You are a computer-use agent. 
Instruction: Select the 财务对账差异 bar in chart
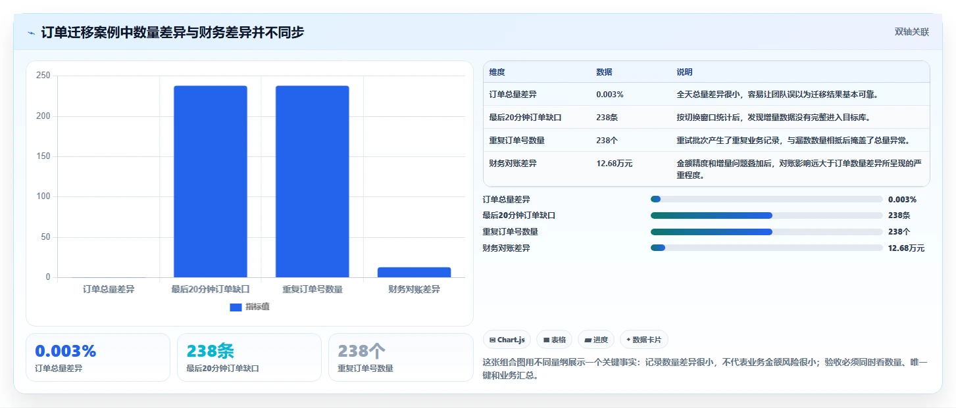(x=414, y=272)
